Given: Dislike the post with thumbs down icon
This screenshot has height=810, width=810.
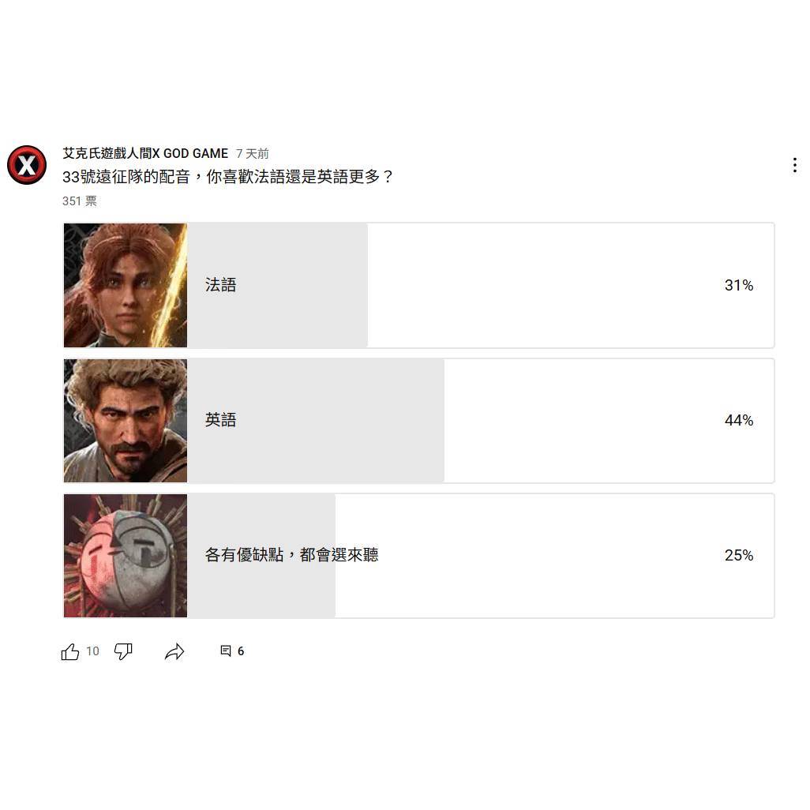Looking at the screenshot, I should (123, 651).
